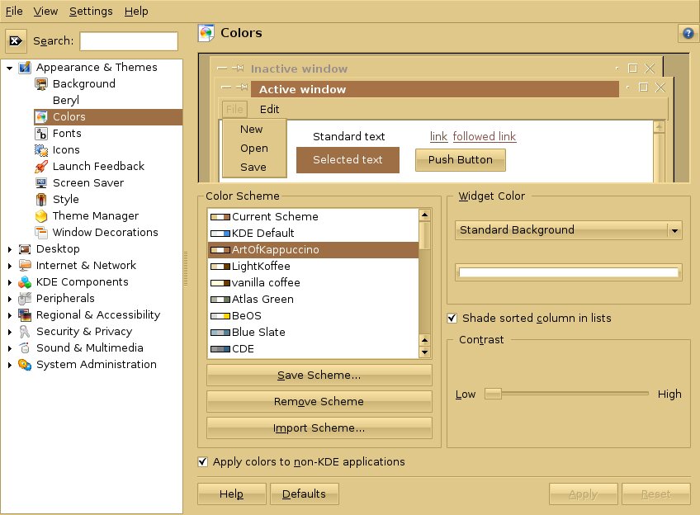Click the Peripherals icon
The height and width of the screenshot is (515, 700).
(25, 299)
